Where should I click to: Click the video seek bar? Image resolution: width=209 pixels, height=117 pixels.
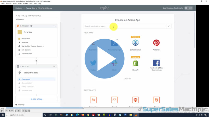104,108
